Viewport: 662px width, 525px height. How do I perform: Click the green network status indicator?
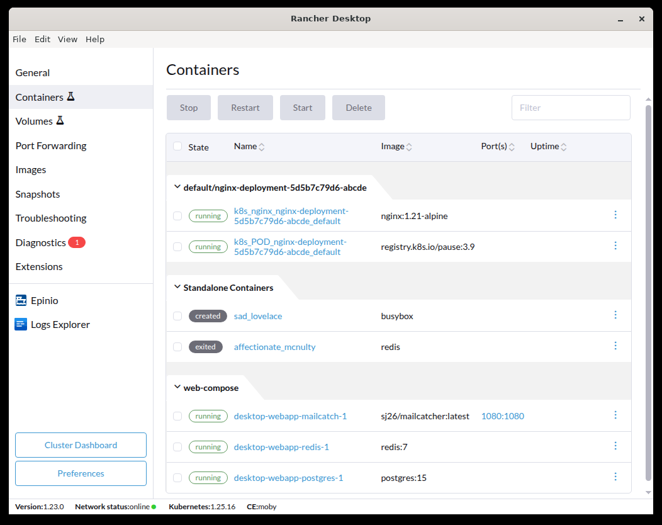point(154,507)
